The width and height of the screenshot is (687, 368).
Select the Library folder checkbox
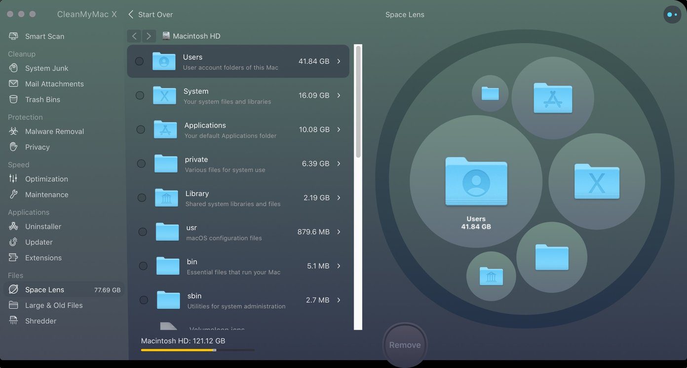[142, 198]
